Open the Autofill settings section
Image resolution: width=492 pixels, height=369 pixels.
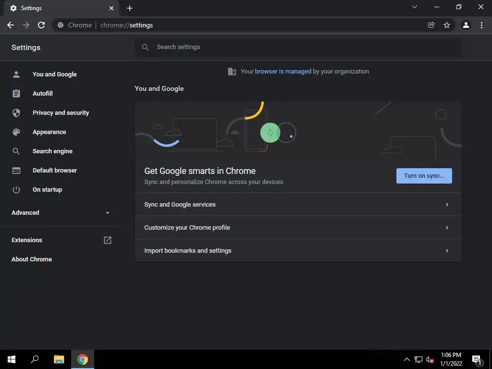point(43,94)
